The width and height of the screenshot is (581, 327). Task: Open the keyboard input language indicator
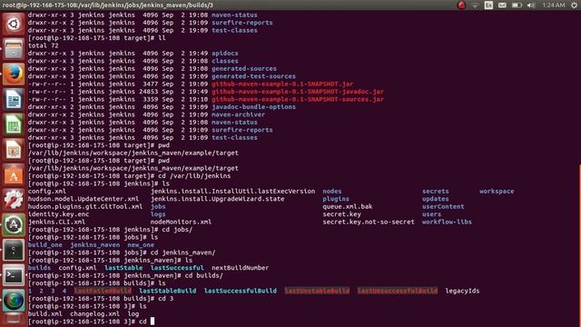coord(488,5)
